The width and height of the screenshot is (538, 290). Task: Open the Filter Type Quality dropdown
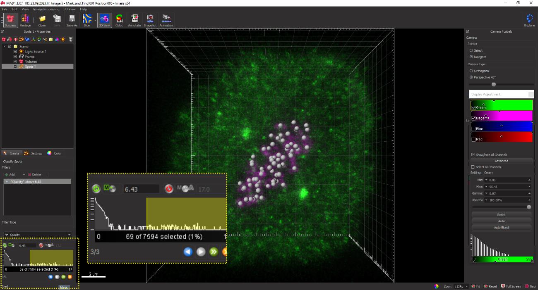(37, 235)
